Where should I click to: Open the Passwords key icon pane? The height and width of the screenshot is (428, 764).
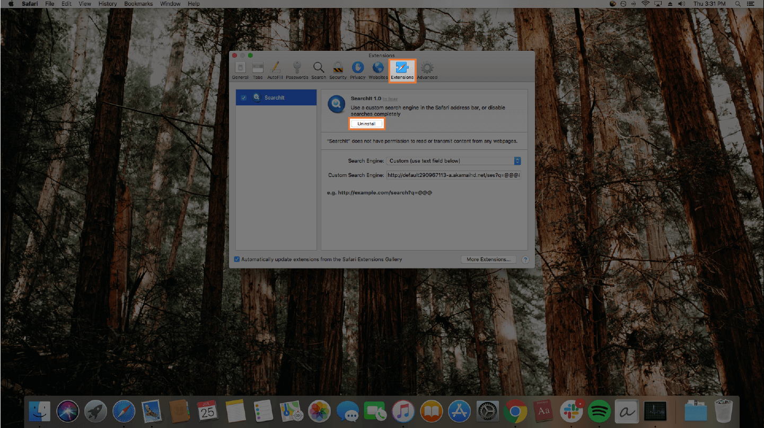[297, 70]
